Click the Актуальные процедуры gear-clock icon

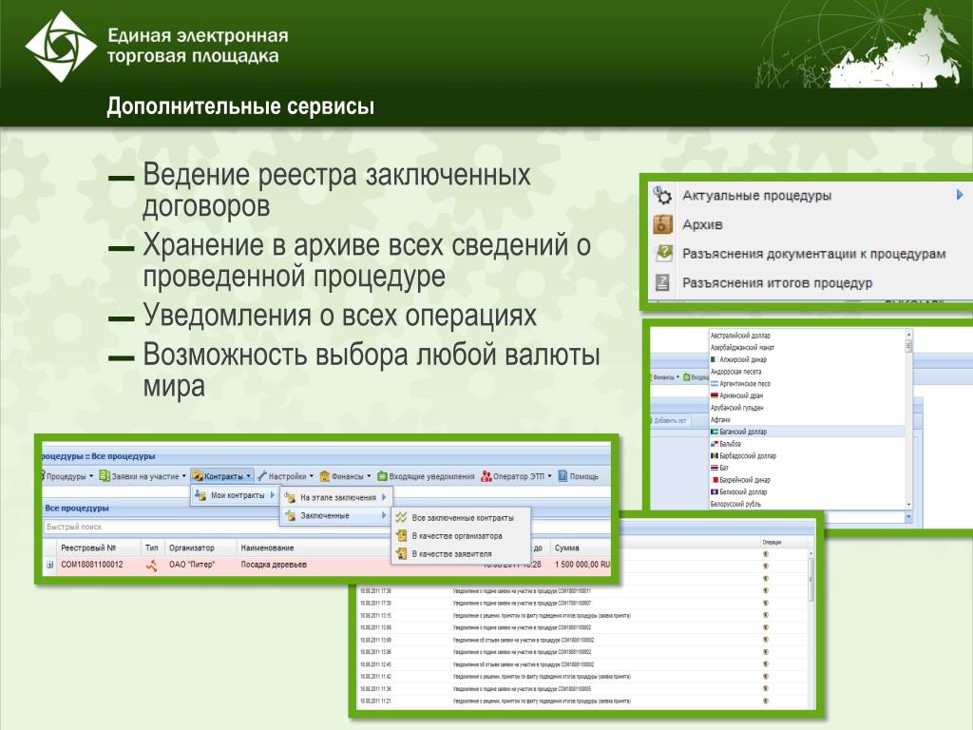662,195
